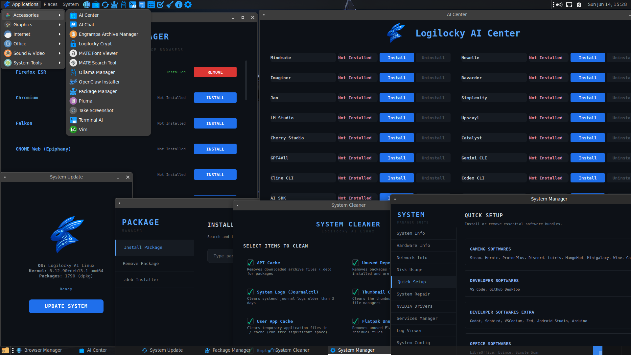631x355 pixels.
Task: Toggle Thumbnail cache checkbox in System Cleaner
Action: click(356, 292)
